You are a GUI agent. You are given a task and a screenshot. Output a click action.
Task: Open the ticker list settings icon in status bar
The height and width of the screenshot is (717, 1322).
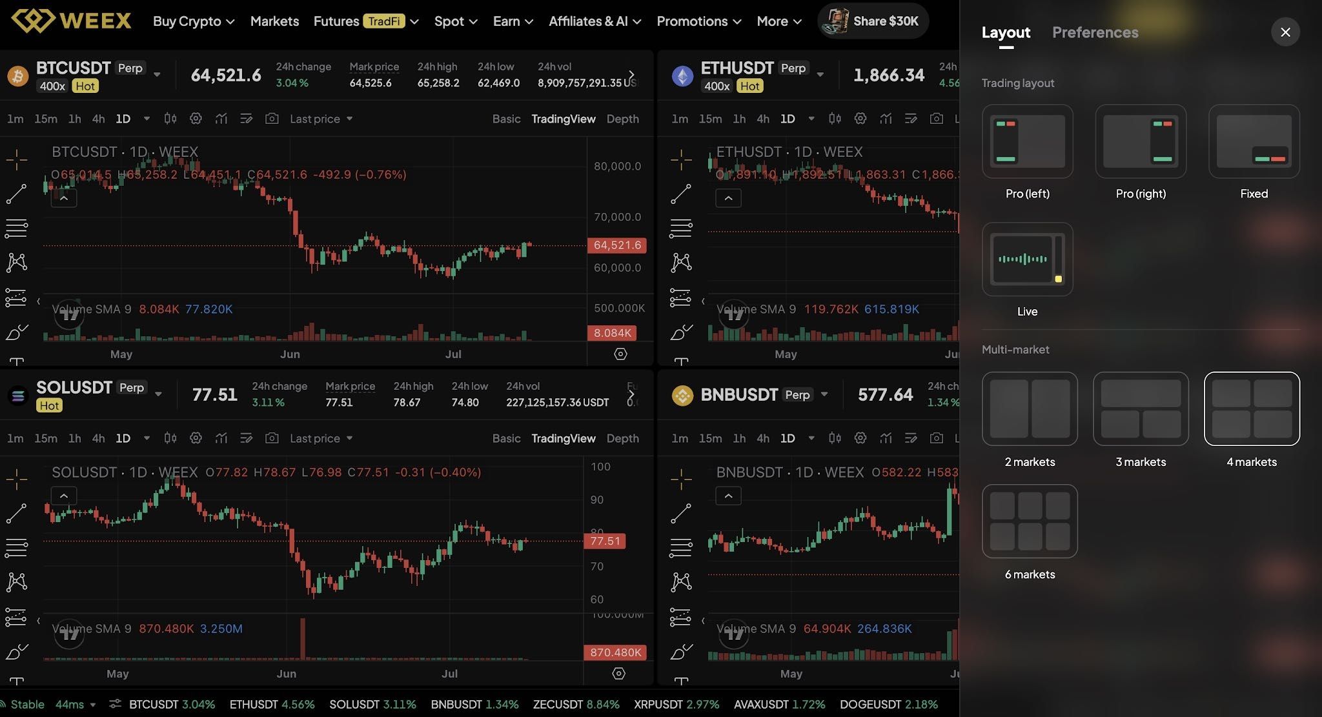pyautogui.click(x=115, y=704)
